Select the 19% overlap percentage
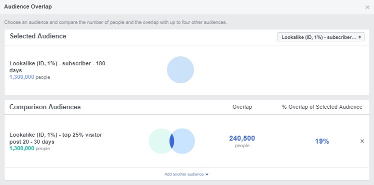The width and height of the screenshot is (374, 185). [322, 141]
